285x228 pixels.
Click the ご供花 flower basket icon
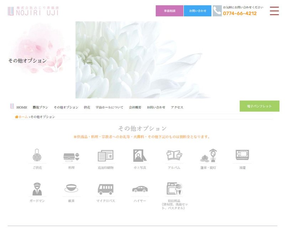tap(35, 156)
